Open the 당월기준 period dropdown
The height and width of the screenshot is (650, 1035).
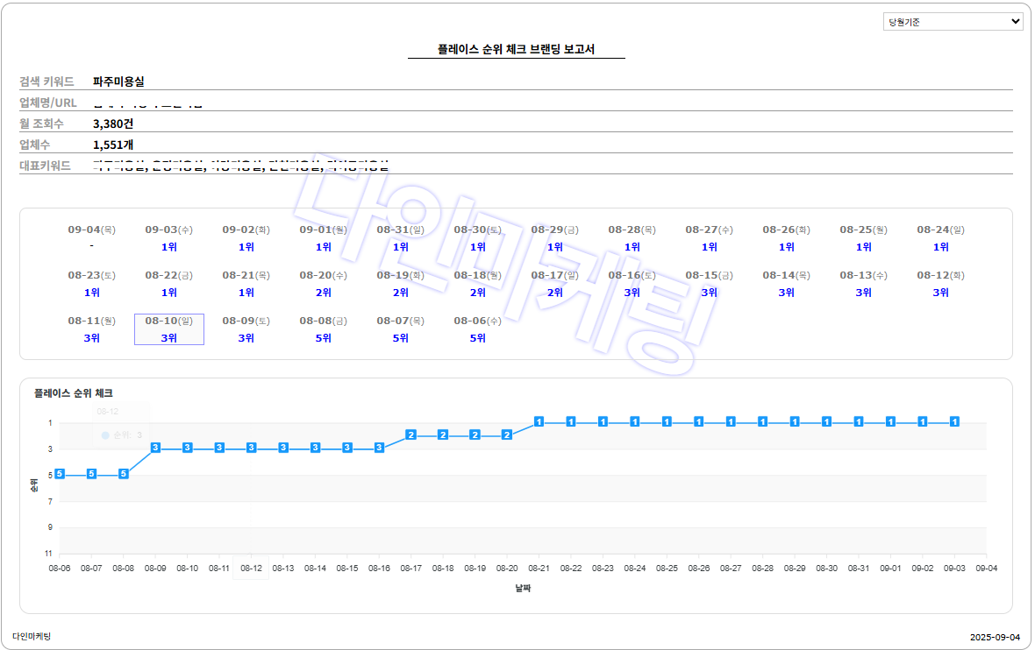[x=953, y=22]
